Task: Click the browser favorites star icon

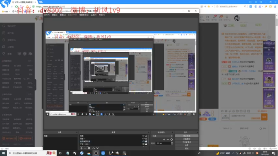Action: (x=209, y=7)
